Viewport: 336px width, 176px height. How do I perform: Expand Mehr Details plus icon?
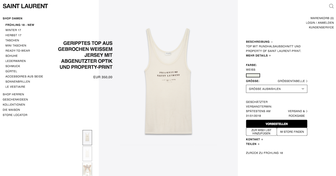click(x=270, y=56)
